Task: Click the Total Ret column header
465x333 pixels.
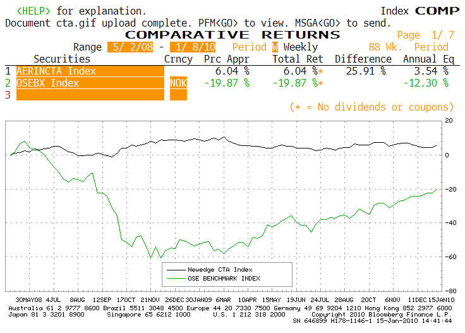Action: (298, 59)
